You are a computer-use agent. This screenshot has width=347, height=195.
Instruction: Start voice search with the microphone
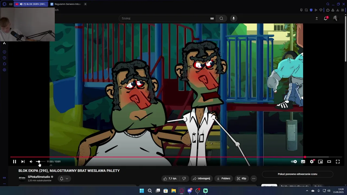coord(234,18)
